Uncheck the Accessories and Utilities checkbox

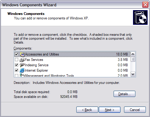(16, 54)
